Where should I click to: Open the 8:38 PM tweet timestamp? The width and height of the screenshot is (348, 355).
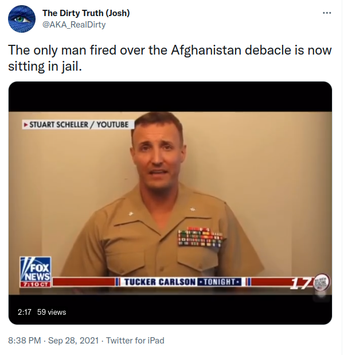click(x=25, y=341)
